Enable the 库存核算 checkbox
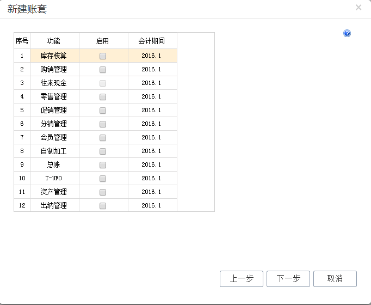371x305 pixels. coord(103,56)
